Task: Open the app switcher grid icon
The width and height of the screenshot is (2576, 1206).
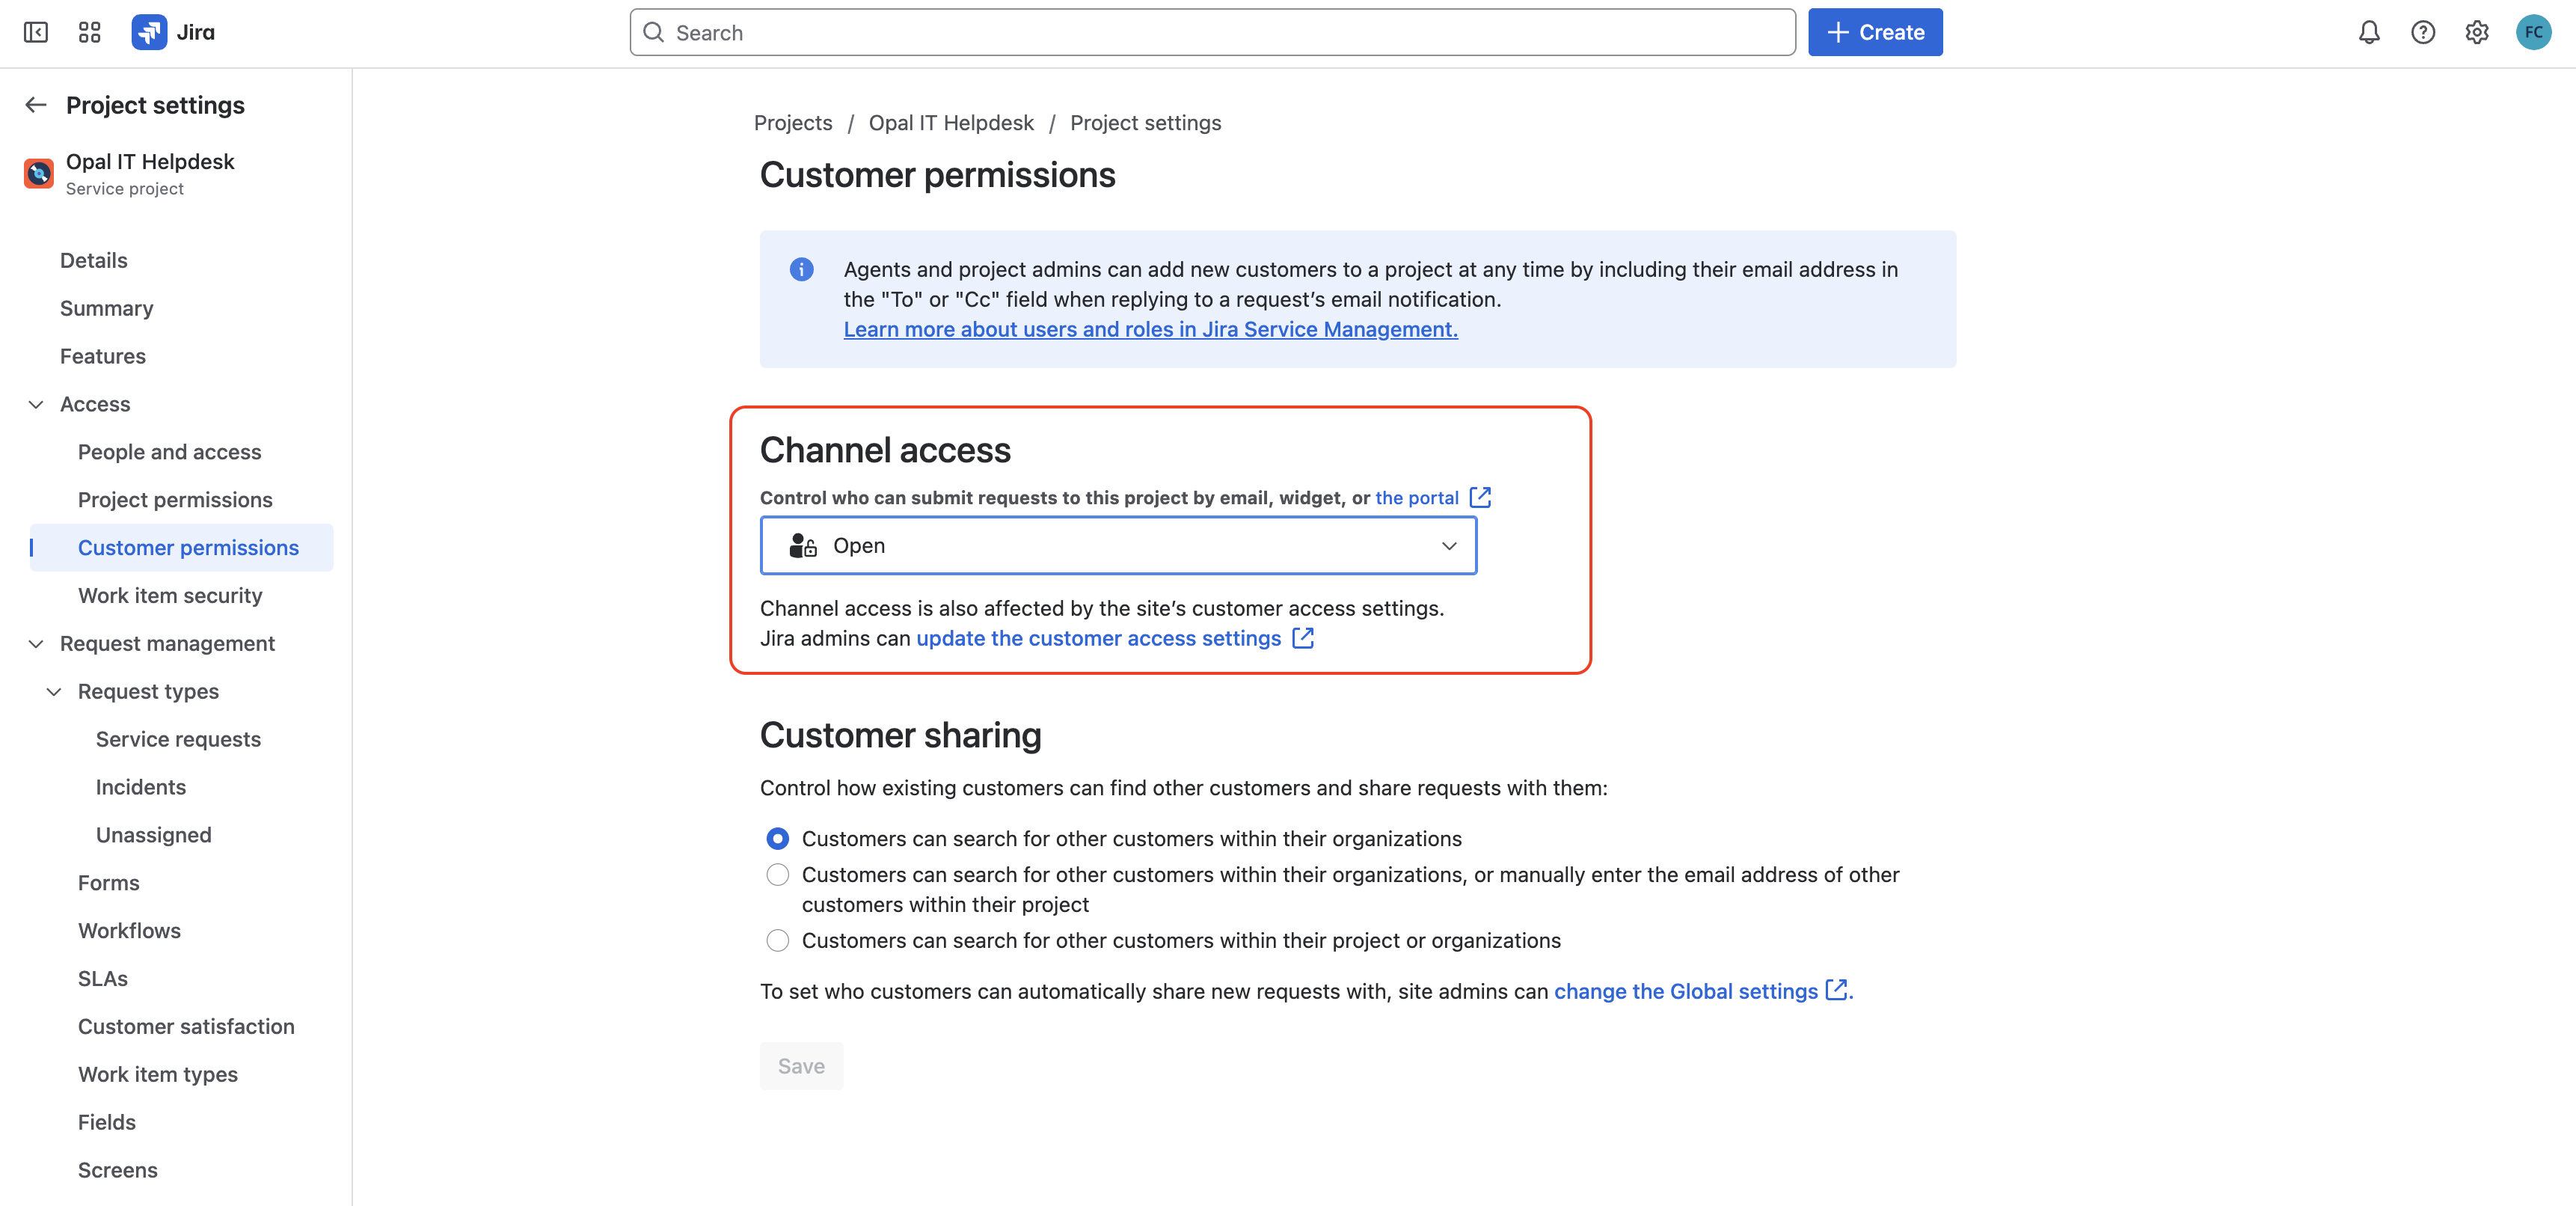Action: click(x=89, y=33)
